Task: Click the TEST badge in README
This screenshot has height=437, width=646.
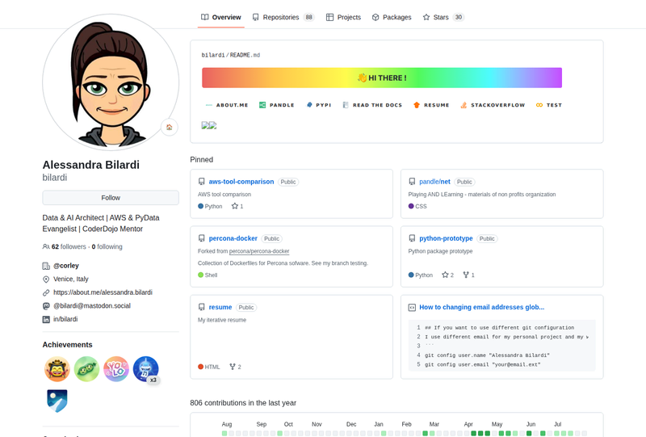Action: [549, 105]
